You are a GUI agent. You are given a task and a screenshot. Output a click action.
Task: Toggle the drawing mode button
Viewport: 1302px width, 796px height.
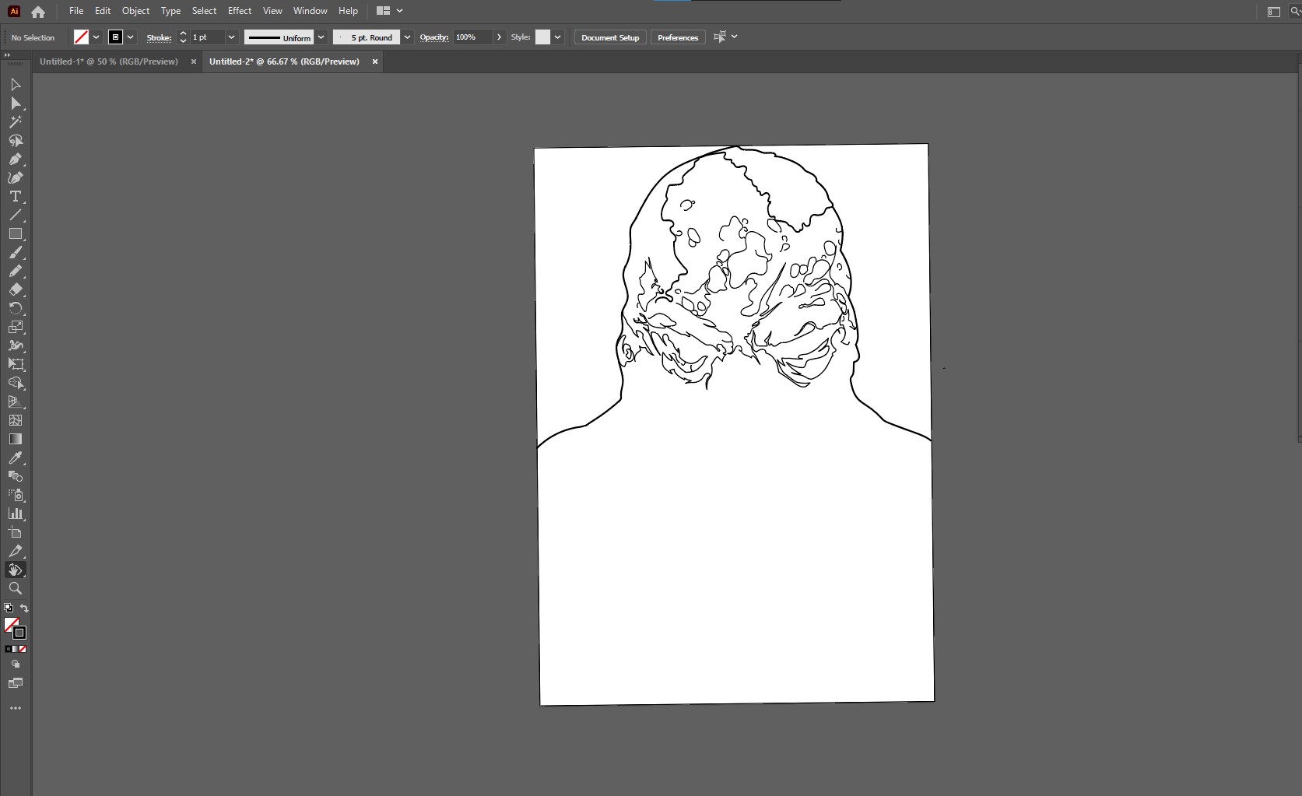pos(16,665)
